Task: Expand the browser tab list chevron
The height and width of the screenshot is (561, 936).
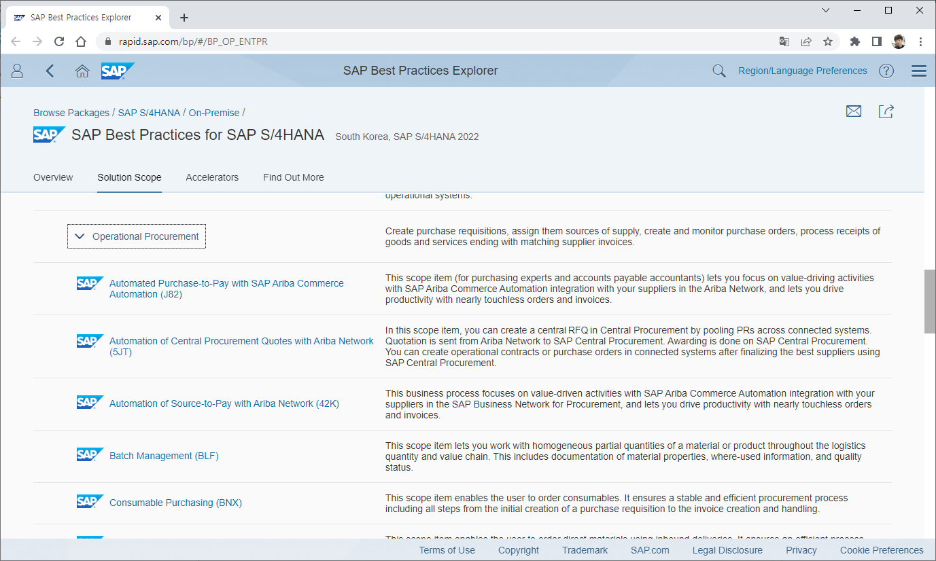Action: [825, 10]
